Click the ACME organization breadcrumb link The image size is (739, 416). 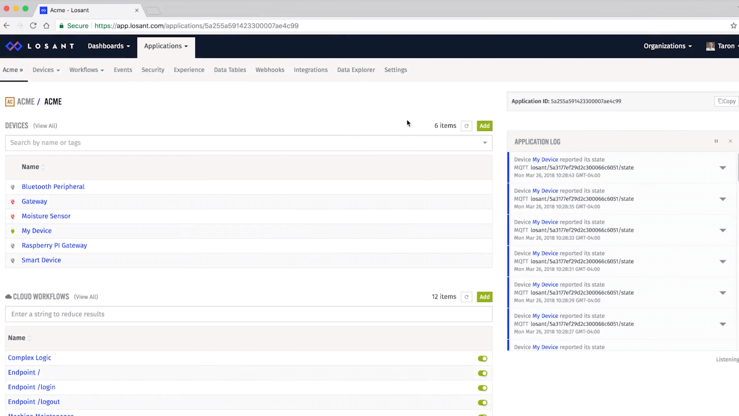(x=26, y=102)
